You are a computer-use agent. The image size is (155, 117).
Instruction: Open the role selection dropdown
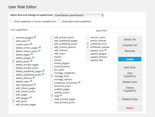(x=79, y=15)
